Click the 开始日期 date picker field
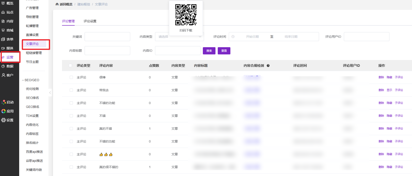Image resolution: width=412 pixels, height=176 pixels. pyautogui.click(x=252, y=37)
